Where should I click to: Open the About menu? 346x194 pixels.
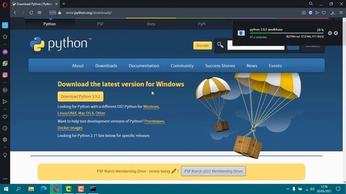point(78,66)
